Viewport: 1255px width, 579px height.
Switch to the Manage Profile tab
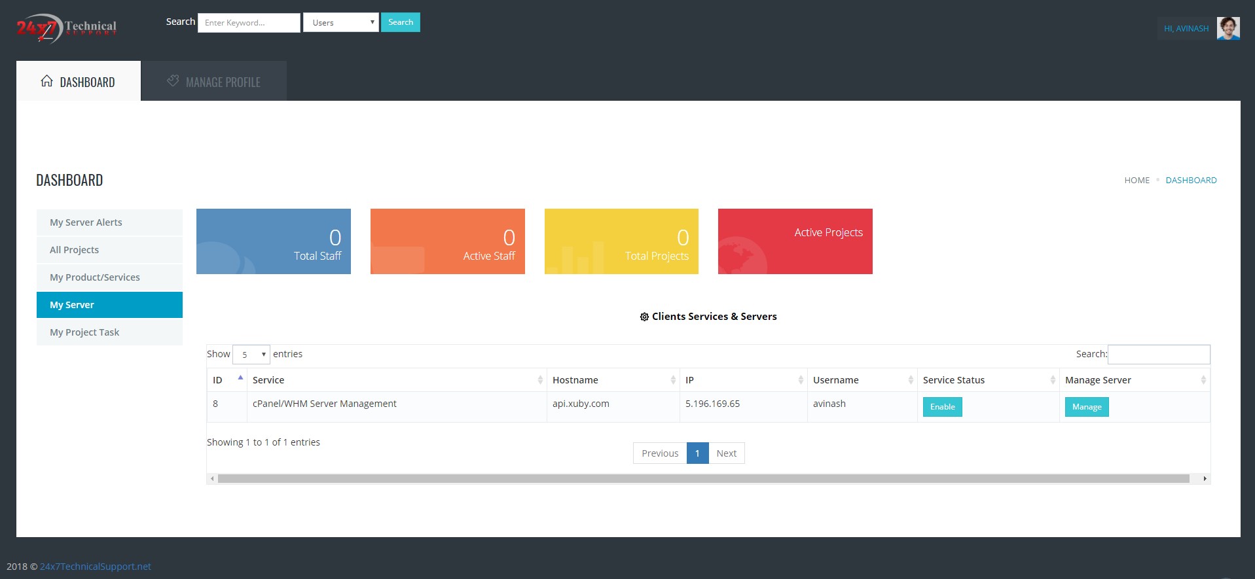click(x=215, y=82)
